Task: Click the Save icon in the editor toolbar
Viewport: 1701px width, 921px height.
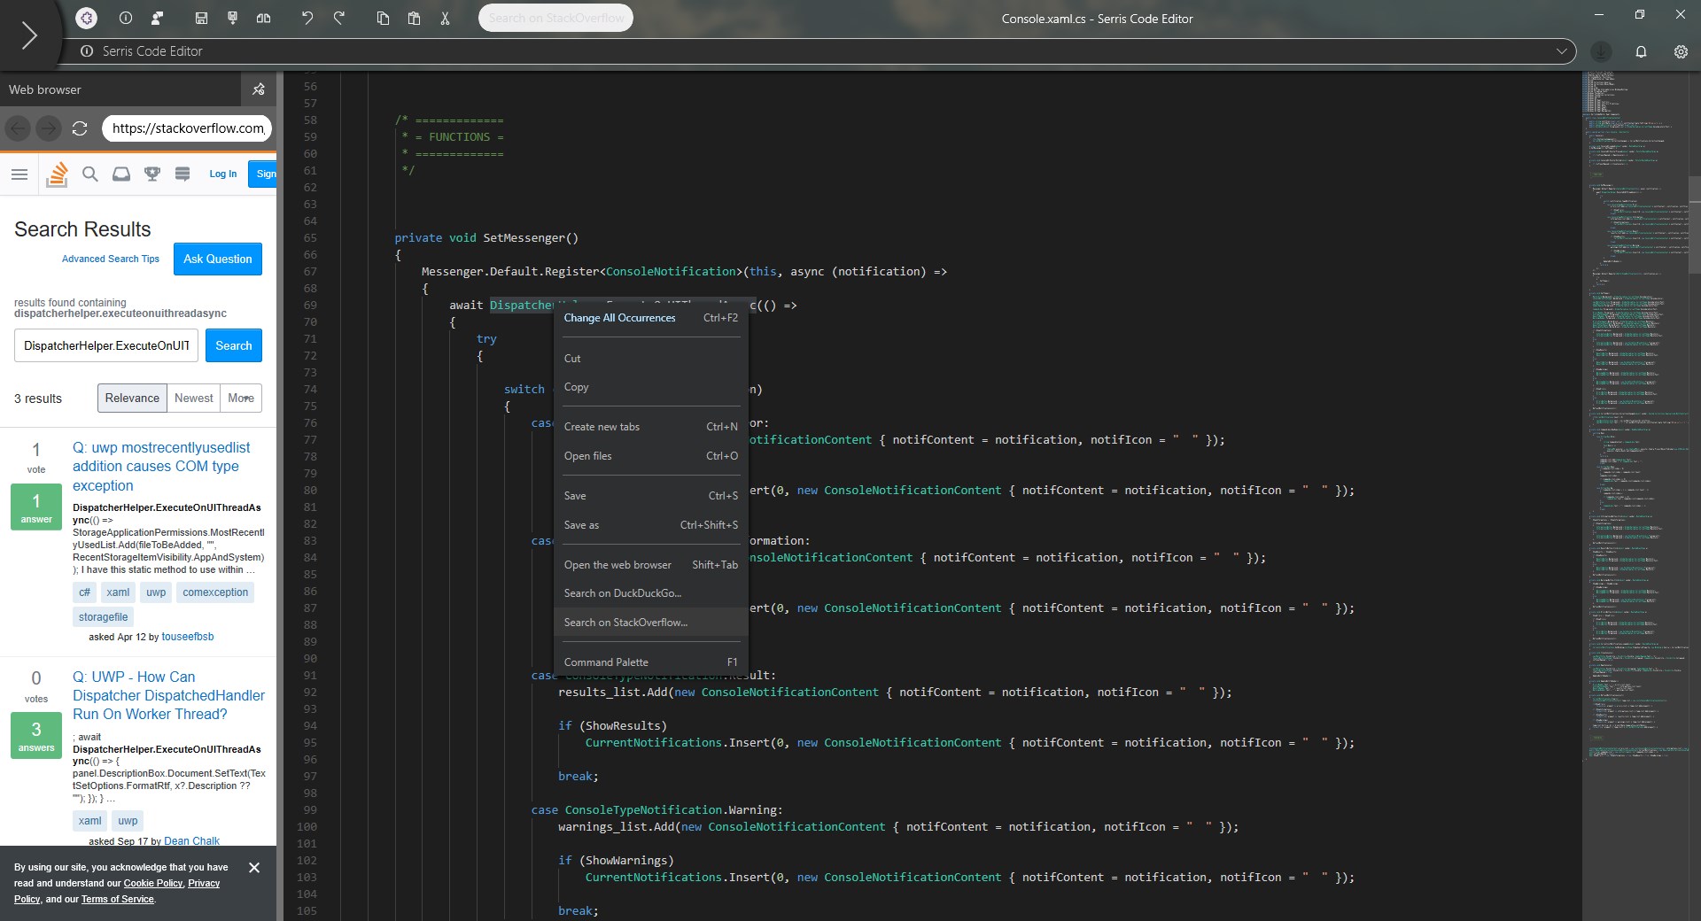Action: tap(201, 18)
